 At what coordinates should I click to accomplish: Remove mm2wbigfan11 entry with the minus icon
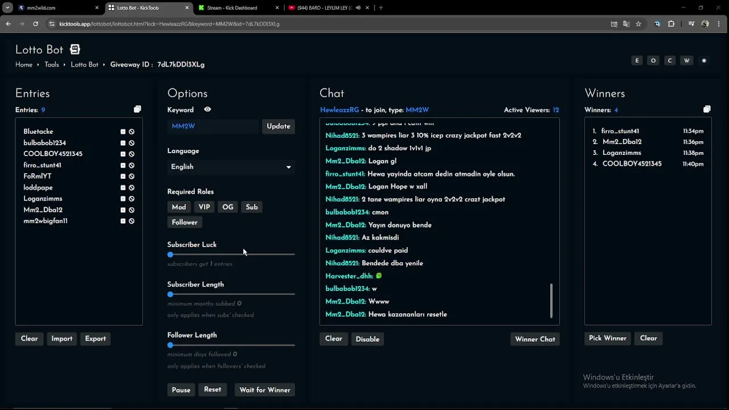(x=123, y=220)
